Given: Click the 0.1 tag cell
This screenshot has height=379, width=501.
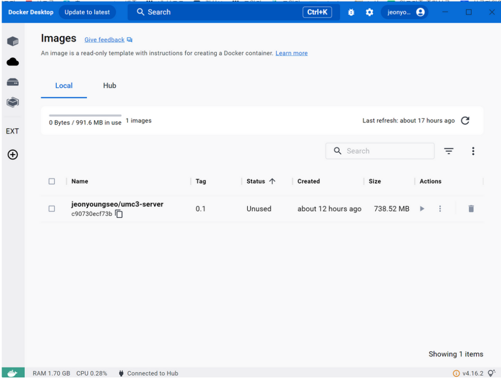Looking at the screenshot, I should coord(200,209).
